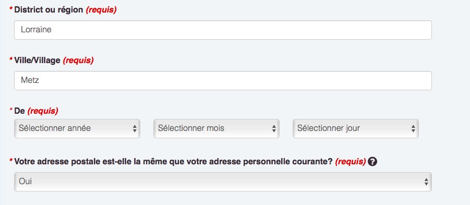This screenshot has width=470, height=205.
Task: Click the année dropdown stepper arrows
Action: pos(135,128)
